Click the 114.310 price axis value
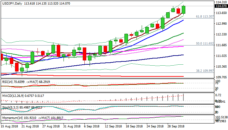Image resolution: width=228 pixels, height=130 pixels. pyautogui.click(x=221, y=2)
